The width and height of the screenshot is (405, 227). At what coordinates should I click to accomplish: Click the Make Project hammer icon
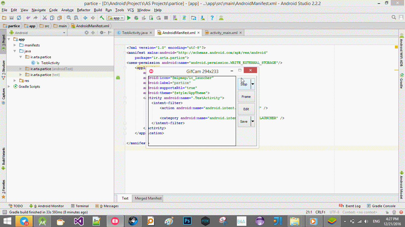pyautogui.click(x=102, y=18)
